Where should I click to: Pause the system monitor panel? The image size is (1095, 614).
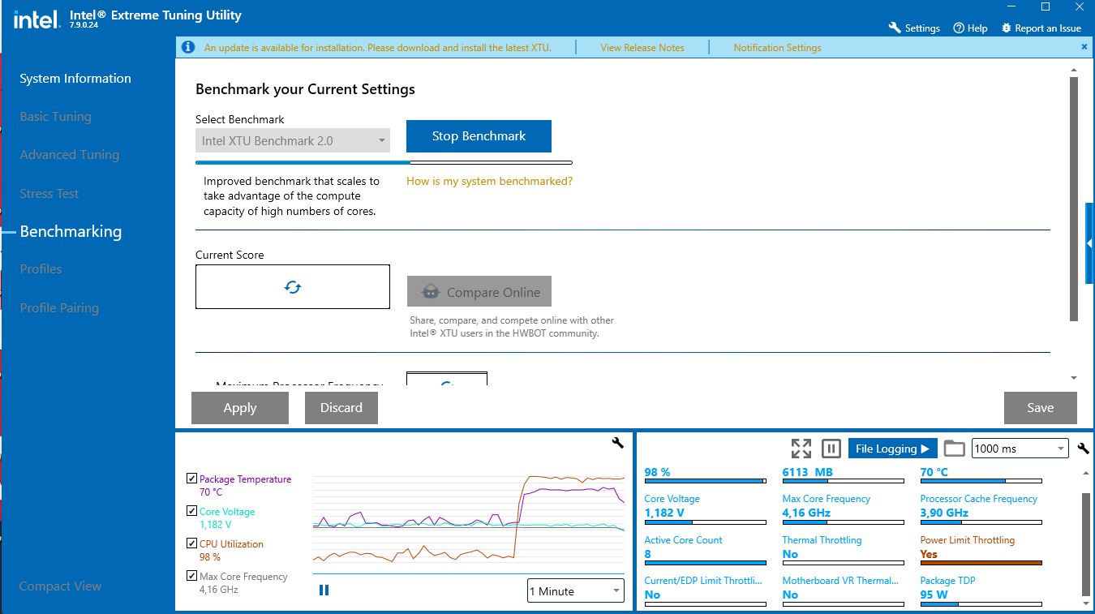click(831, 449)
